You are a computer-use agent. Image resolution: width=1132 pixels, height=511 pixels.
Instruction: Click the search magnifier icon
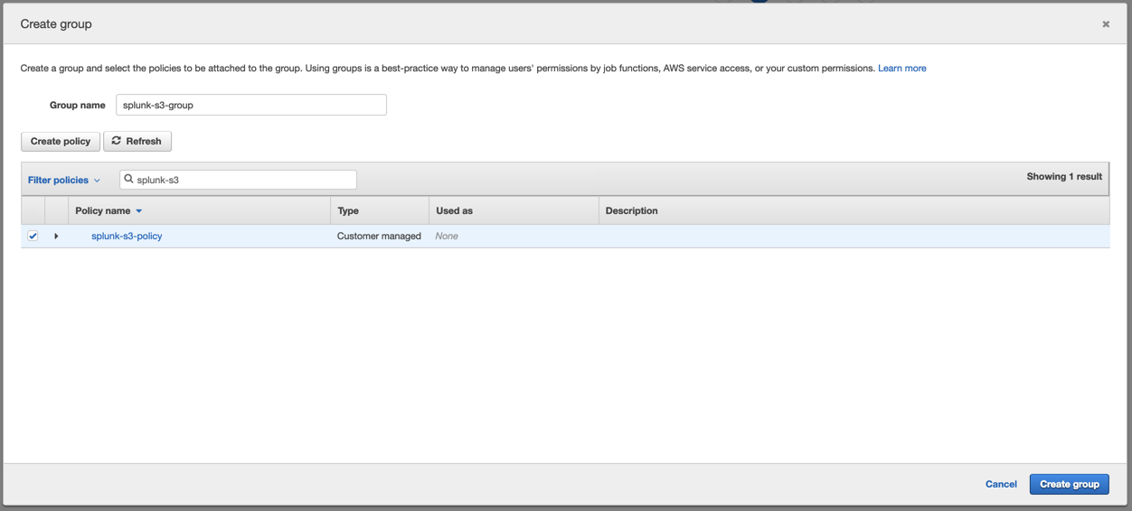coord(128,179)
